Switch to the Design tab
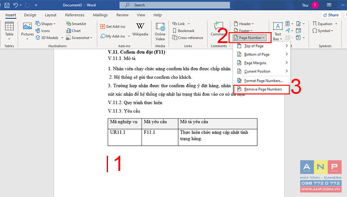 pyautogui.click(x=30, y=15)
